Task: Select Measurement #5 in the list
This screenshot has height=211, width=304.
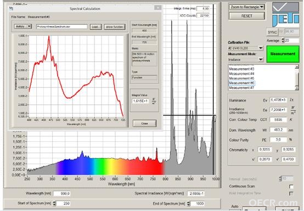Action: point(241,78)
